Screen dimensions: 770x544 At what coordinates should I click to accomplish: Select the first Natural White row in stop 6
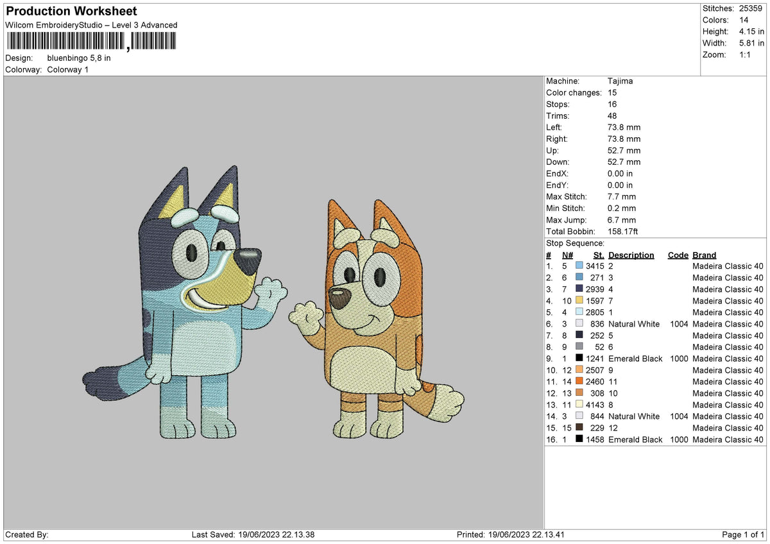pos(654,324)
